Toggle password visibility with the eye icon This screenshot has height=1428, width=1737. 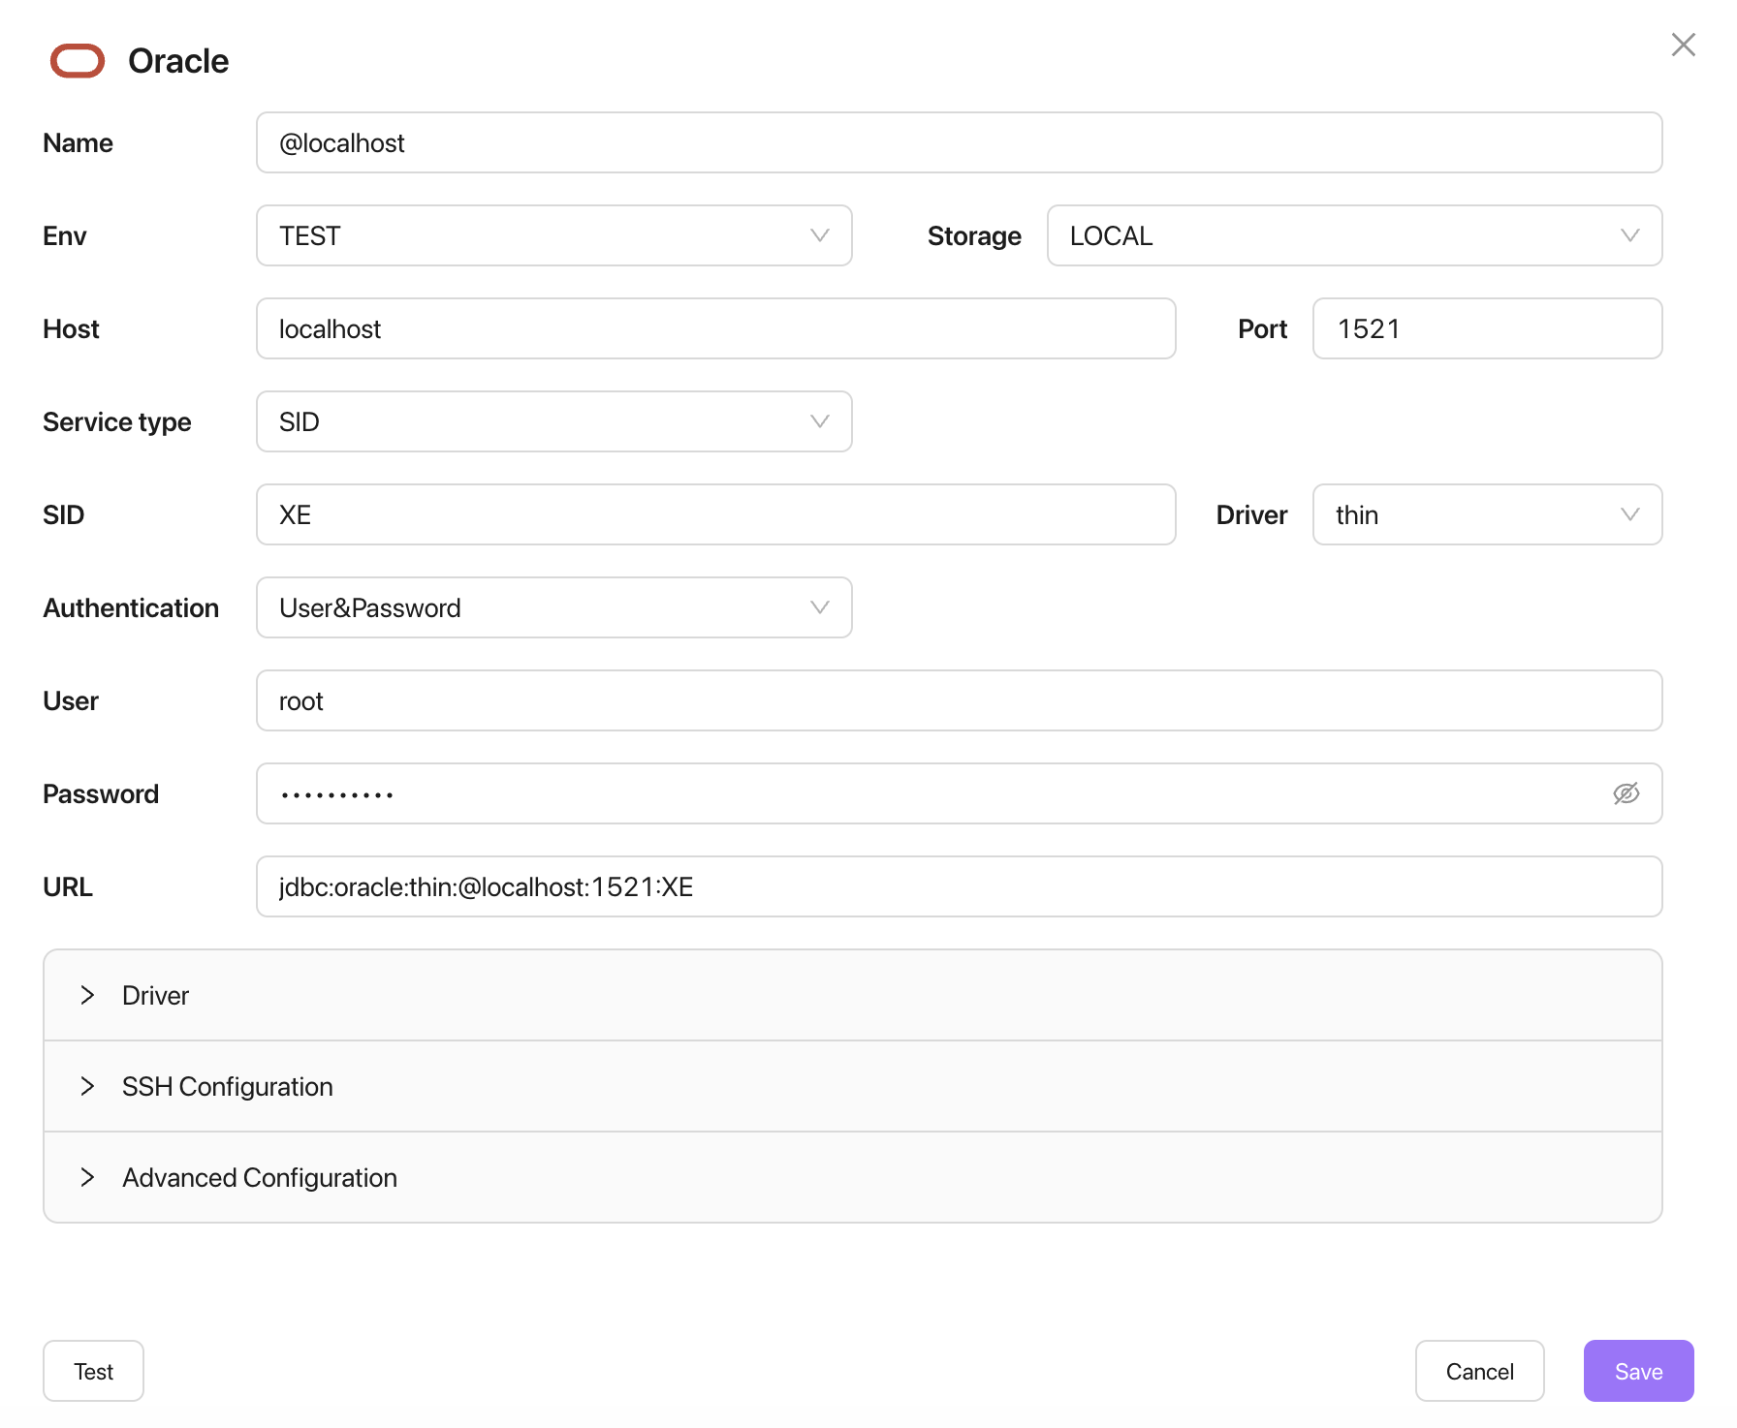click(1626, 792)
